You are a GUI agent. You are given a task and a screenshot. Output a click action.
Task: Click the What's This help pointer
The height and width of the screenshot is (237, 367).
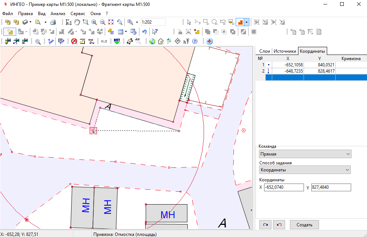[x=155, y=32]
